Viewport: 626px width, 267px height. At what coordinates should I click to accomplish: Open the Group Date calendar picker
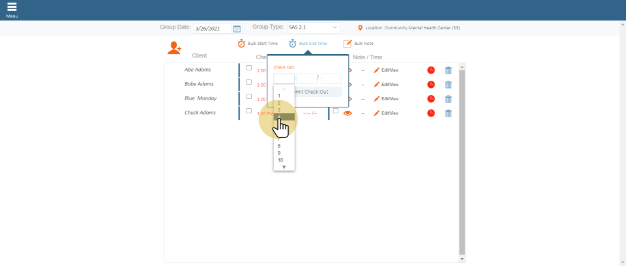click(x=237, y=29)
